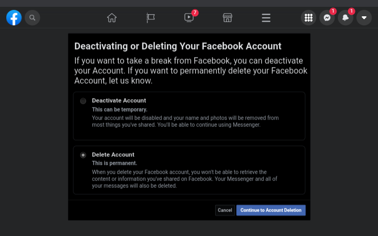Click Continue to Account Deletion button
The width and height of the screenshot is (378, 236).
click(271, 210)
